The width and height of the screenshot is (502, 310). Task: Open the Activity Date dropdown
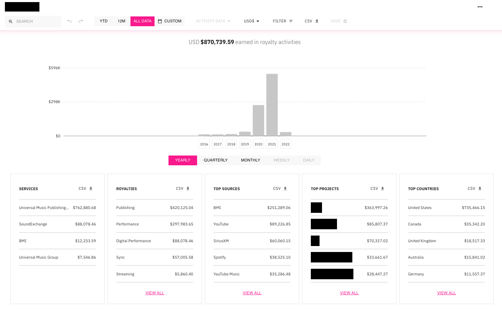pyautogui.click(x=213, y=21)
